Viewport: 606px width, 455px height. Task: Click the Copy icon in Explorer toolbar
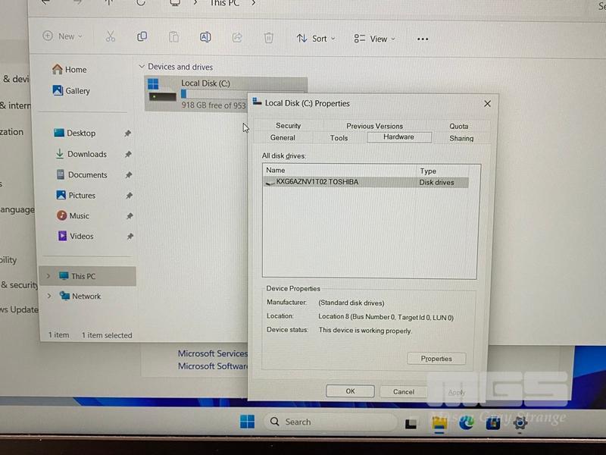tap(142, 36)
